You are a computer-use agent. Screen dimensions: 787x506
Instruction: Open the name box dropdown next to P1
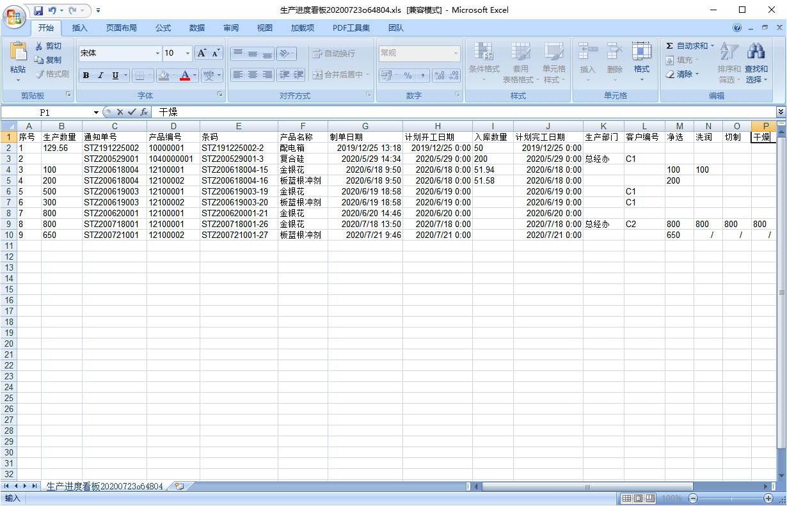point(96,113)
